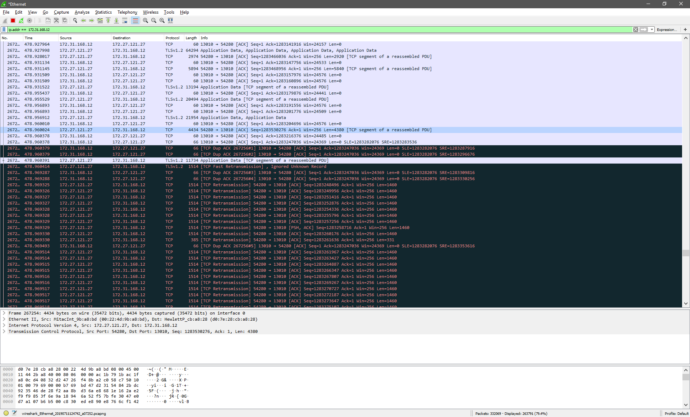The image size is (690, 417).
Task: Open the Find Packet tool
Action: pyautogui.click(x=75, y=20)
